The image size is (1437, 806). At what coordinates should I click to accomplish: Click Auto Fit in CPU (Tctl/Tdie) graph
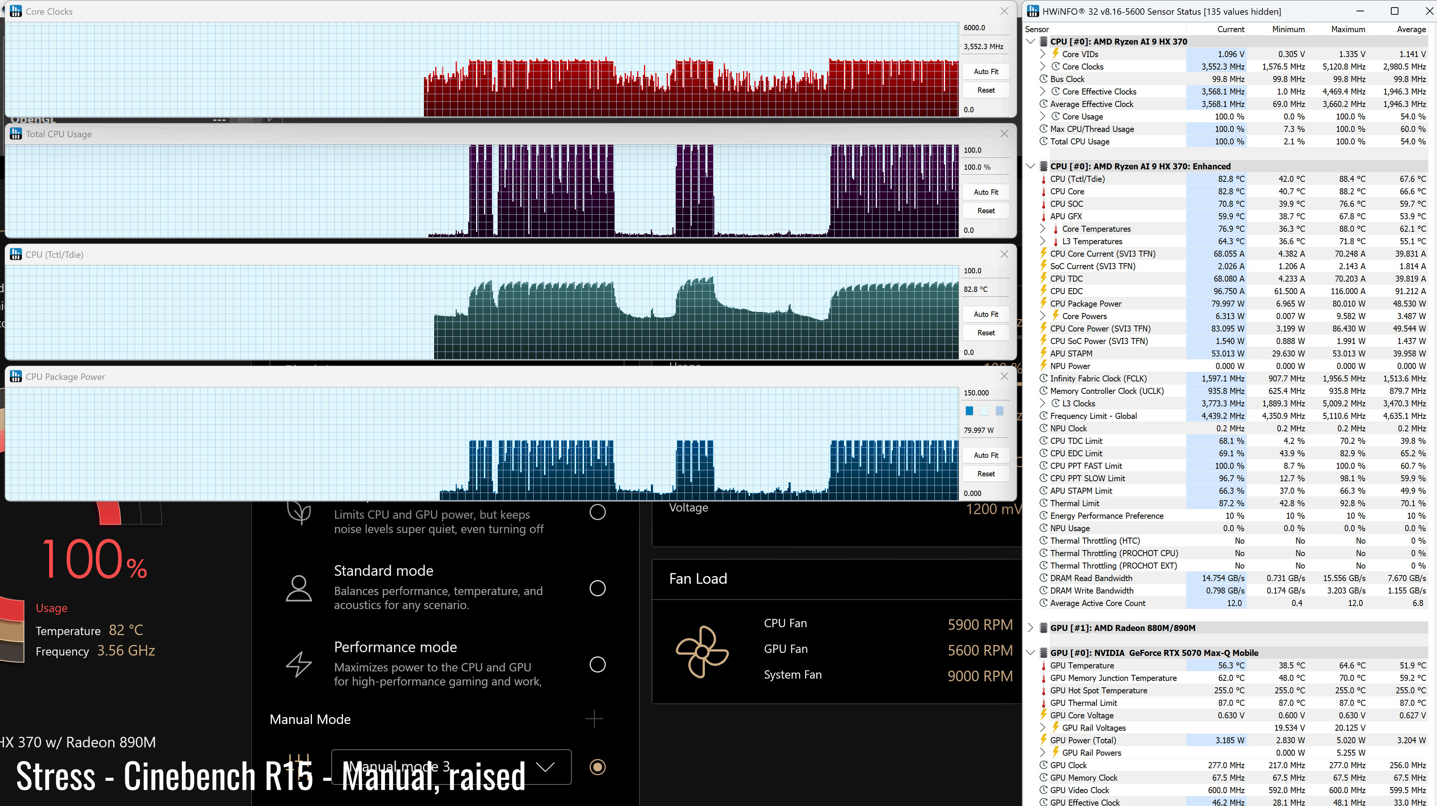tap(986, 314)
